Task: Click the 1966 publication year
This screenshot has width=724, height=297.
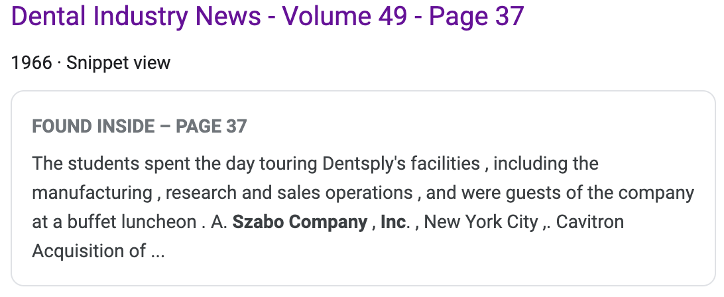Action: tap(31, 63)
